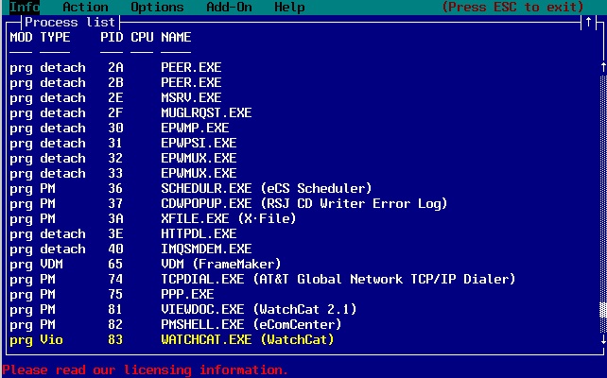
Task: Click 'Please read our licensing information' message
Action: [x=146, y=370]
